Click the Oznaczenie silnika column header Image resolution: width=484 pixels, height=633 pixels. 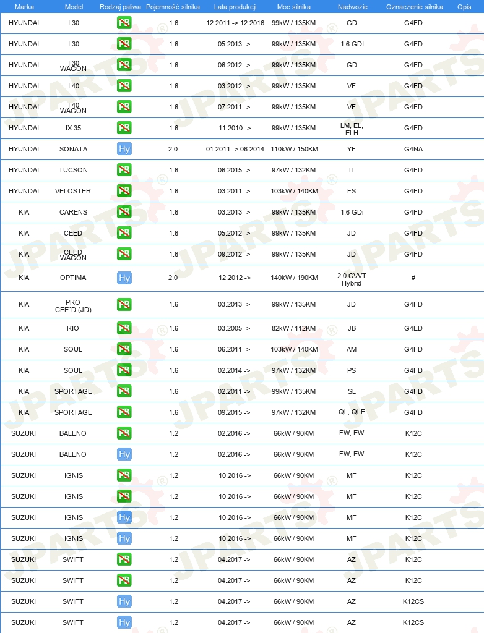(415, 7)
